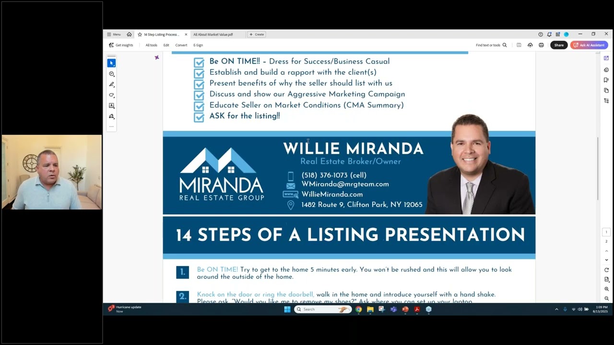Image resolution: width=614 pixels, height=345 pixels.
Task: Switch to All About Market Value.pdf tab
Action: [213, 34]
